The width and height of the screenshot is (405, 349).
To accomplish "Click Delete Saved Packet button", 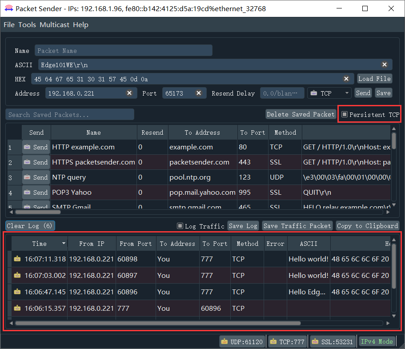I will click(301, 114).
